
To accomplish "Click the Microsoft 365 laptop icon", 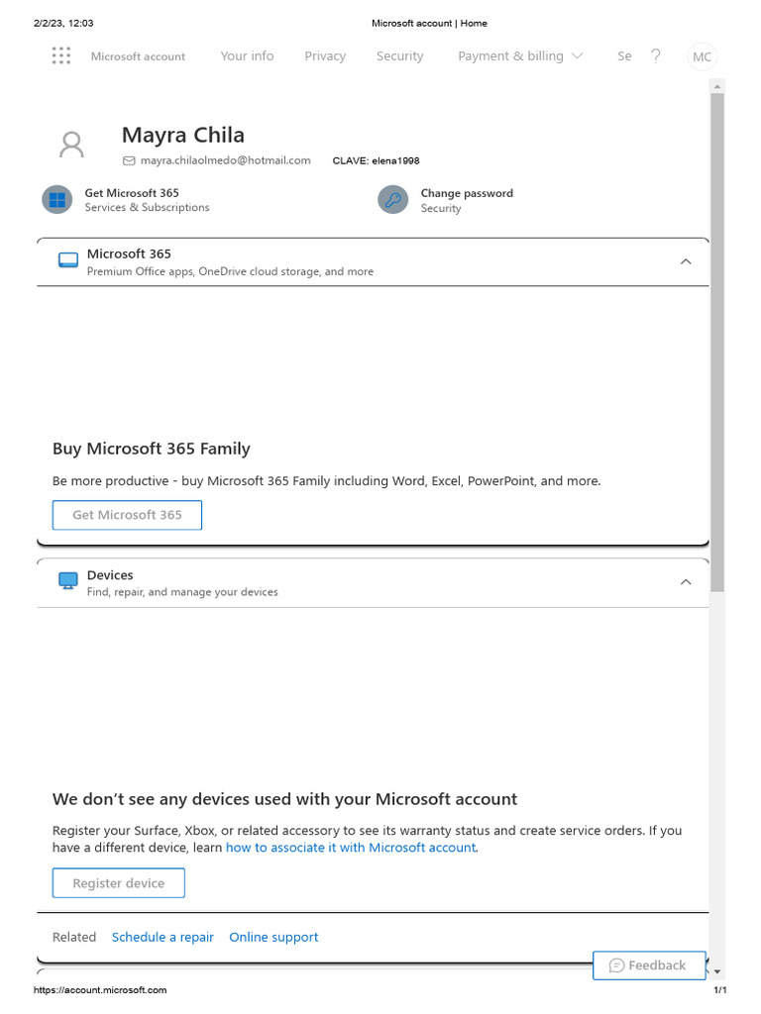I will [68, 260].
